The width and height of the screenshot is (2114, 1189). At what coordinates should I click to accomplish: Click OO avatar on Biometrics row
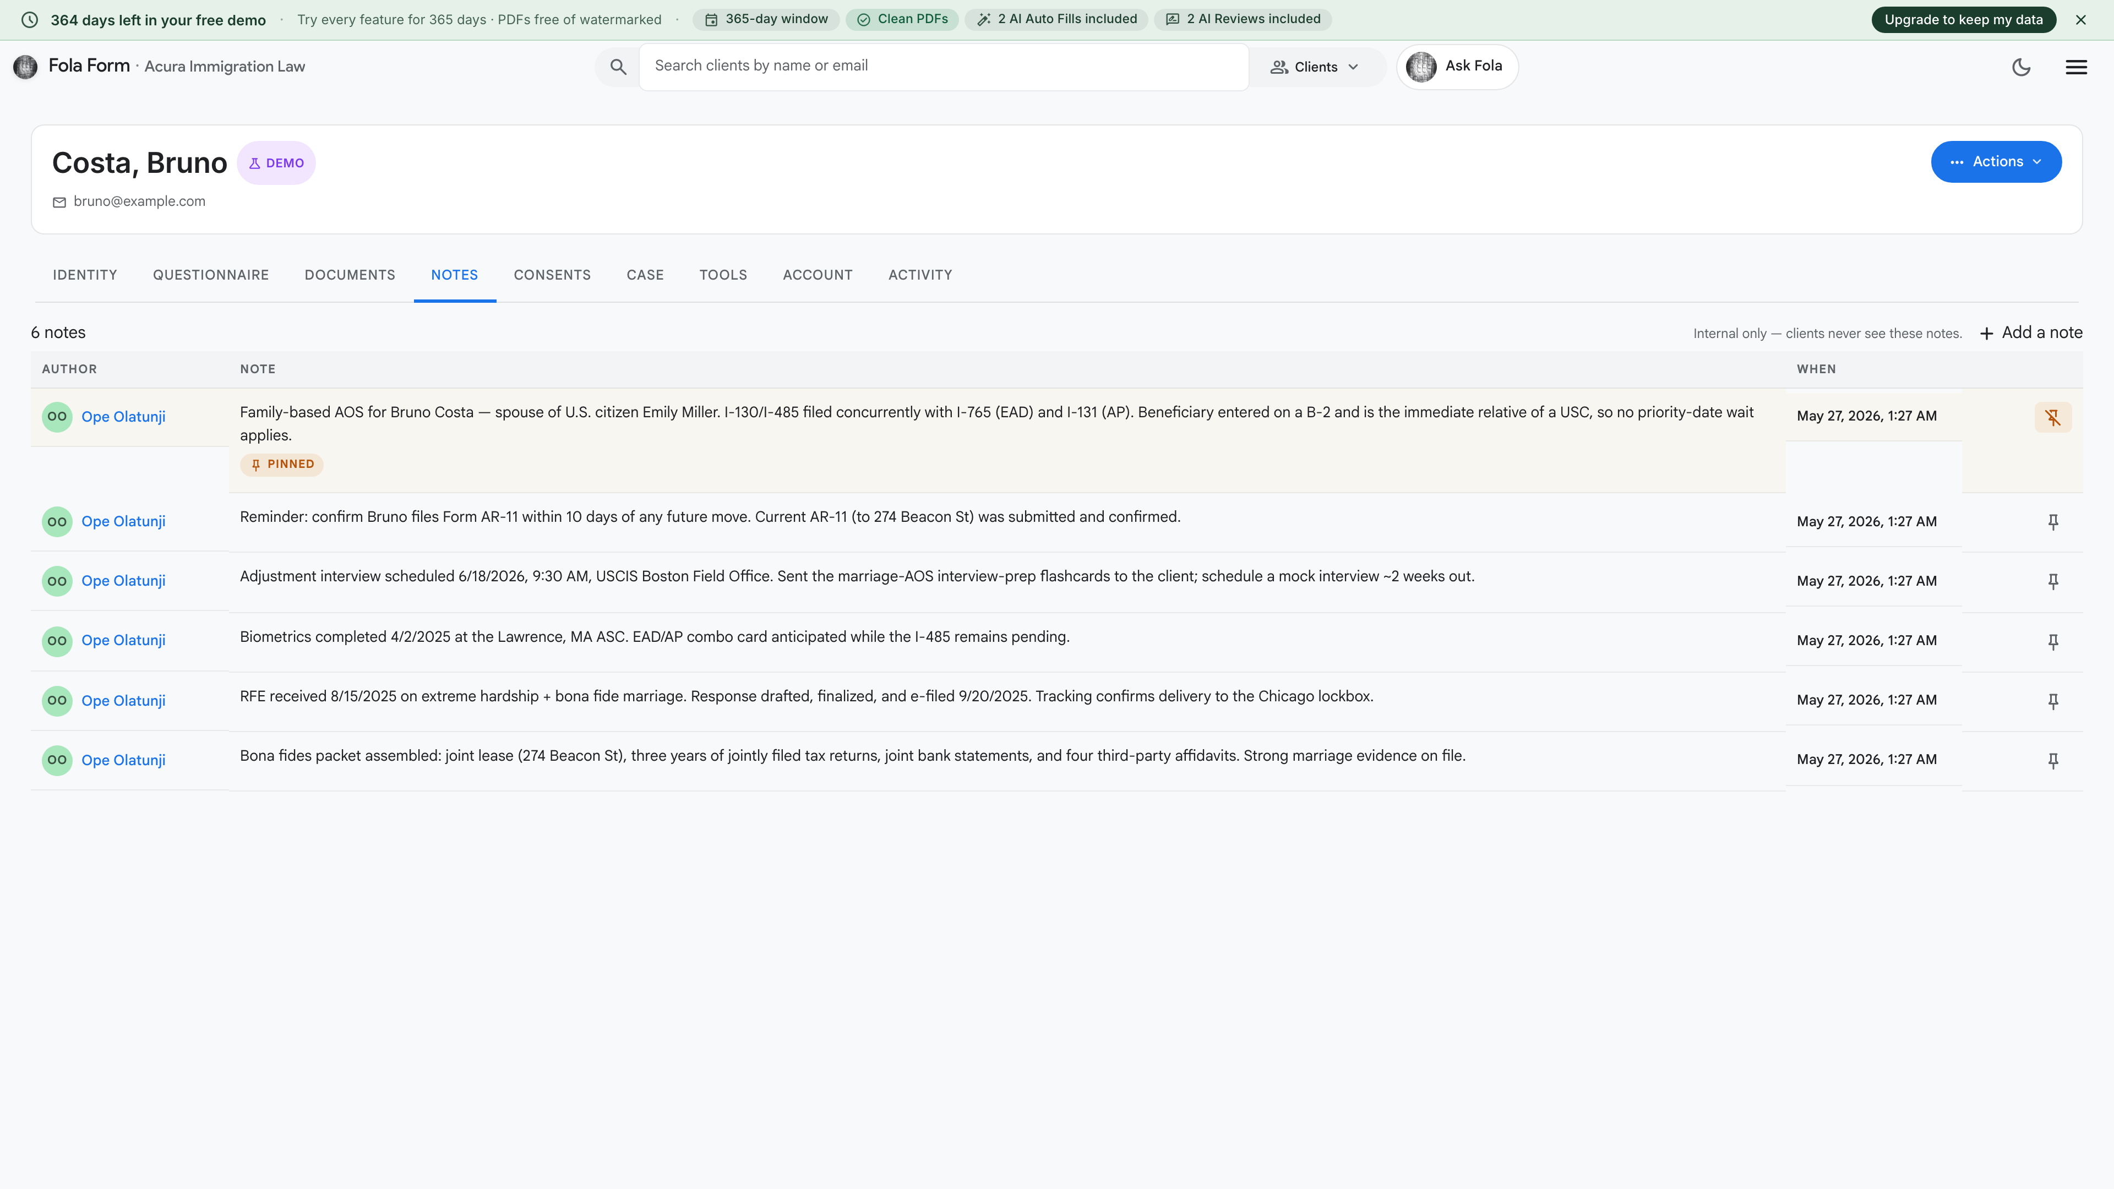57,640
